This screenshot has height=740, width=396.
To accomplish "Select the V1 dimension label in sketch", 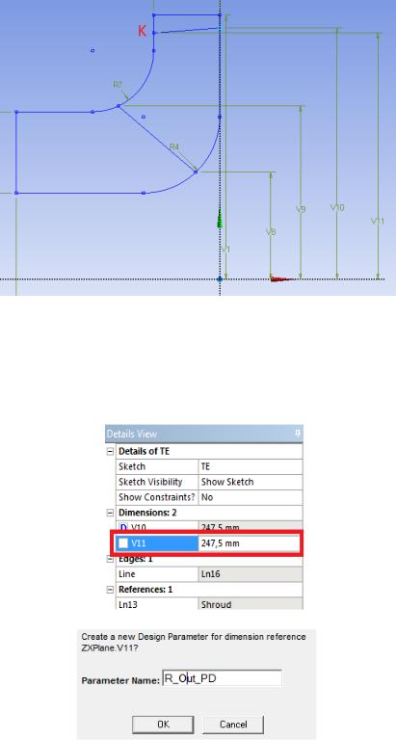I will [x=226, y=250].
